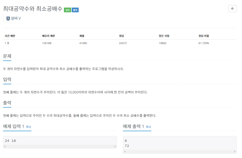This screenshot has height=158, width=242.
Task: Click the 시간 제한 column header
Action: (x=10, y=36)
